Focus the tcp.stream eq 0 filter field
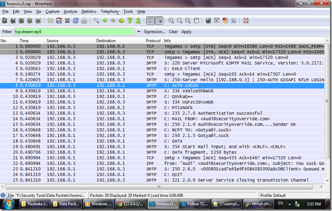This screenshot has height=211, width=332. [74, 32]
